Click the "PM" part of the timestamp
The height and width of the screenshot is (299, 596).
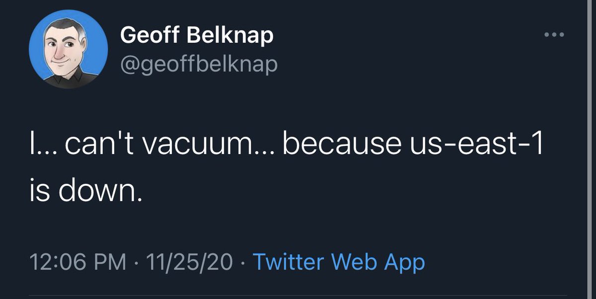click(112, 262)
